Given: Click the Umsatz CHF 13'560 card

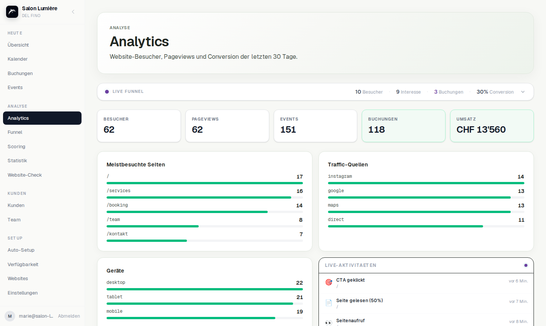Looking at the screenshot, I should click(x=492, y=126).
